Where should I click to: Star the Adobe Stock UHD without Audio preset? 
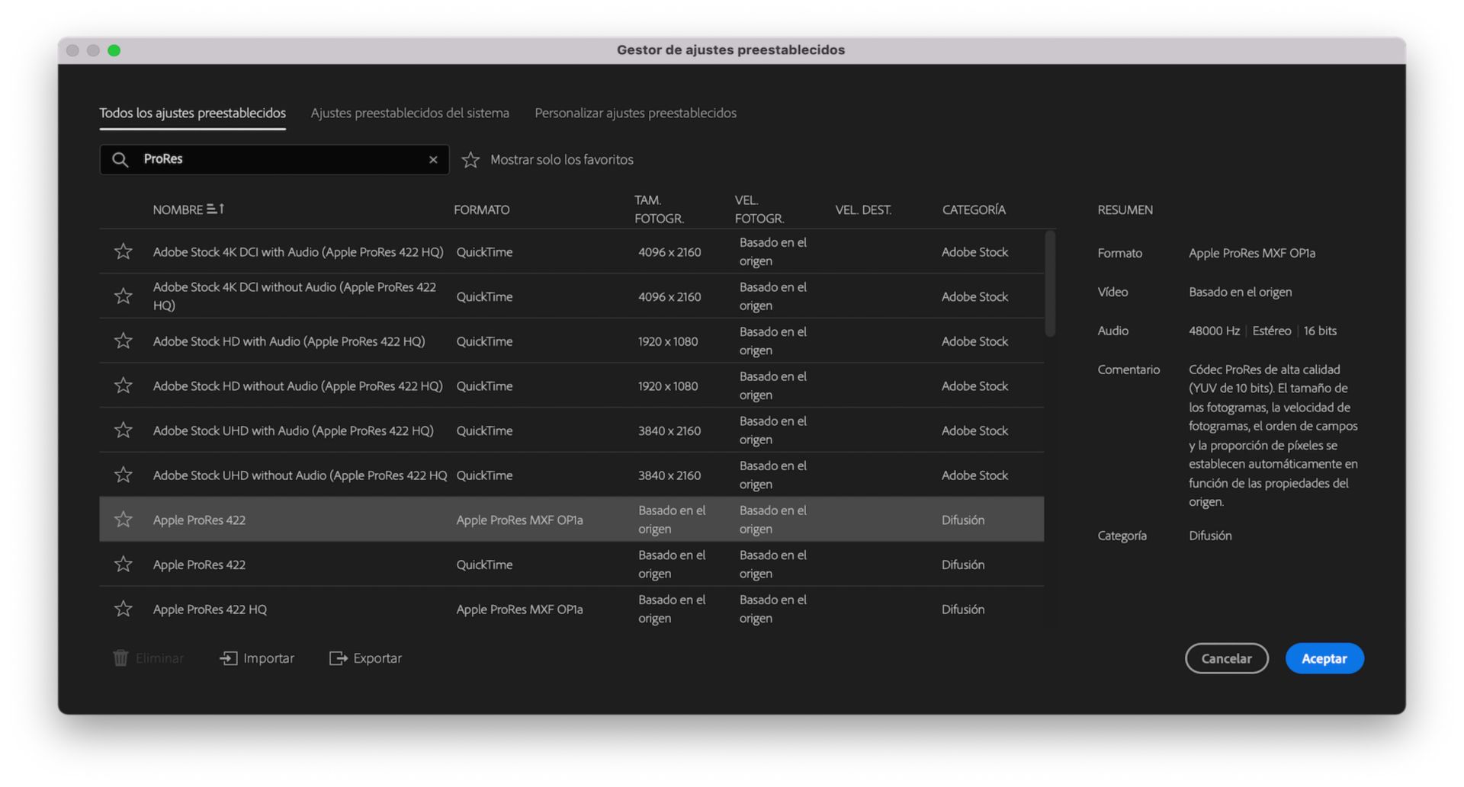point(123,474)
